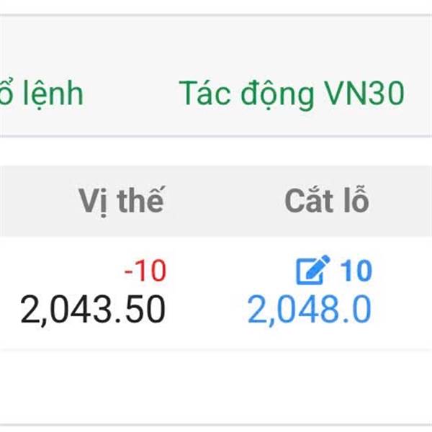The height and width of the screenshot is (432, 432).
Task: Select the Cắt lỗ column header
Action: [x=327, y=199]
